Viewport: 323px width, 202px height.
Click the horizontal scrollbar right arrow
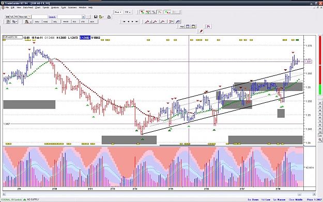[x=314, y=194]
